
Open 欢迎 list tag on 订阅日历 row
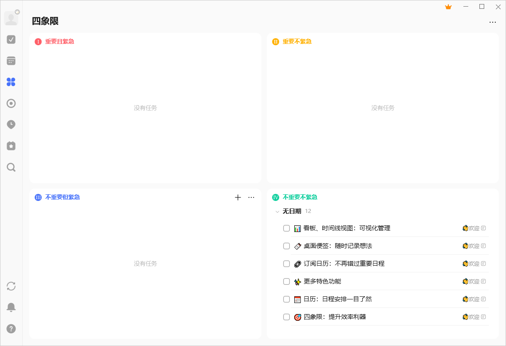tap(471, 264)
